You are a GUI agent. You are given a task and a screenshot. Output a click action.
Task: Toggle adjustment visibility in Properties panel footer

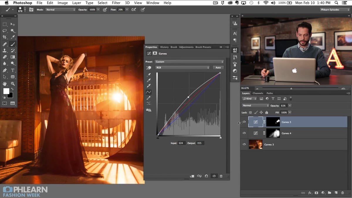coord(214,176)
